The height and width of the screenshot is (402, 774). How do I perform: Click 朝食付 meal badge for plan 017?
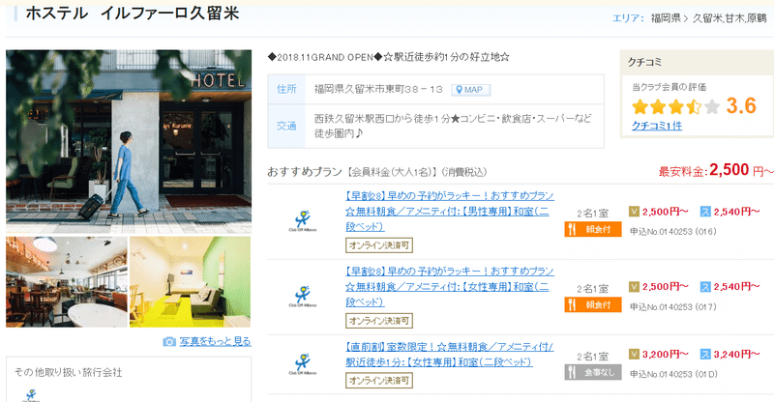point(593,304)
